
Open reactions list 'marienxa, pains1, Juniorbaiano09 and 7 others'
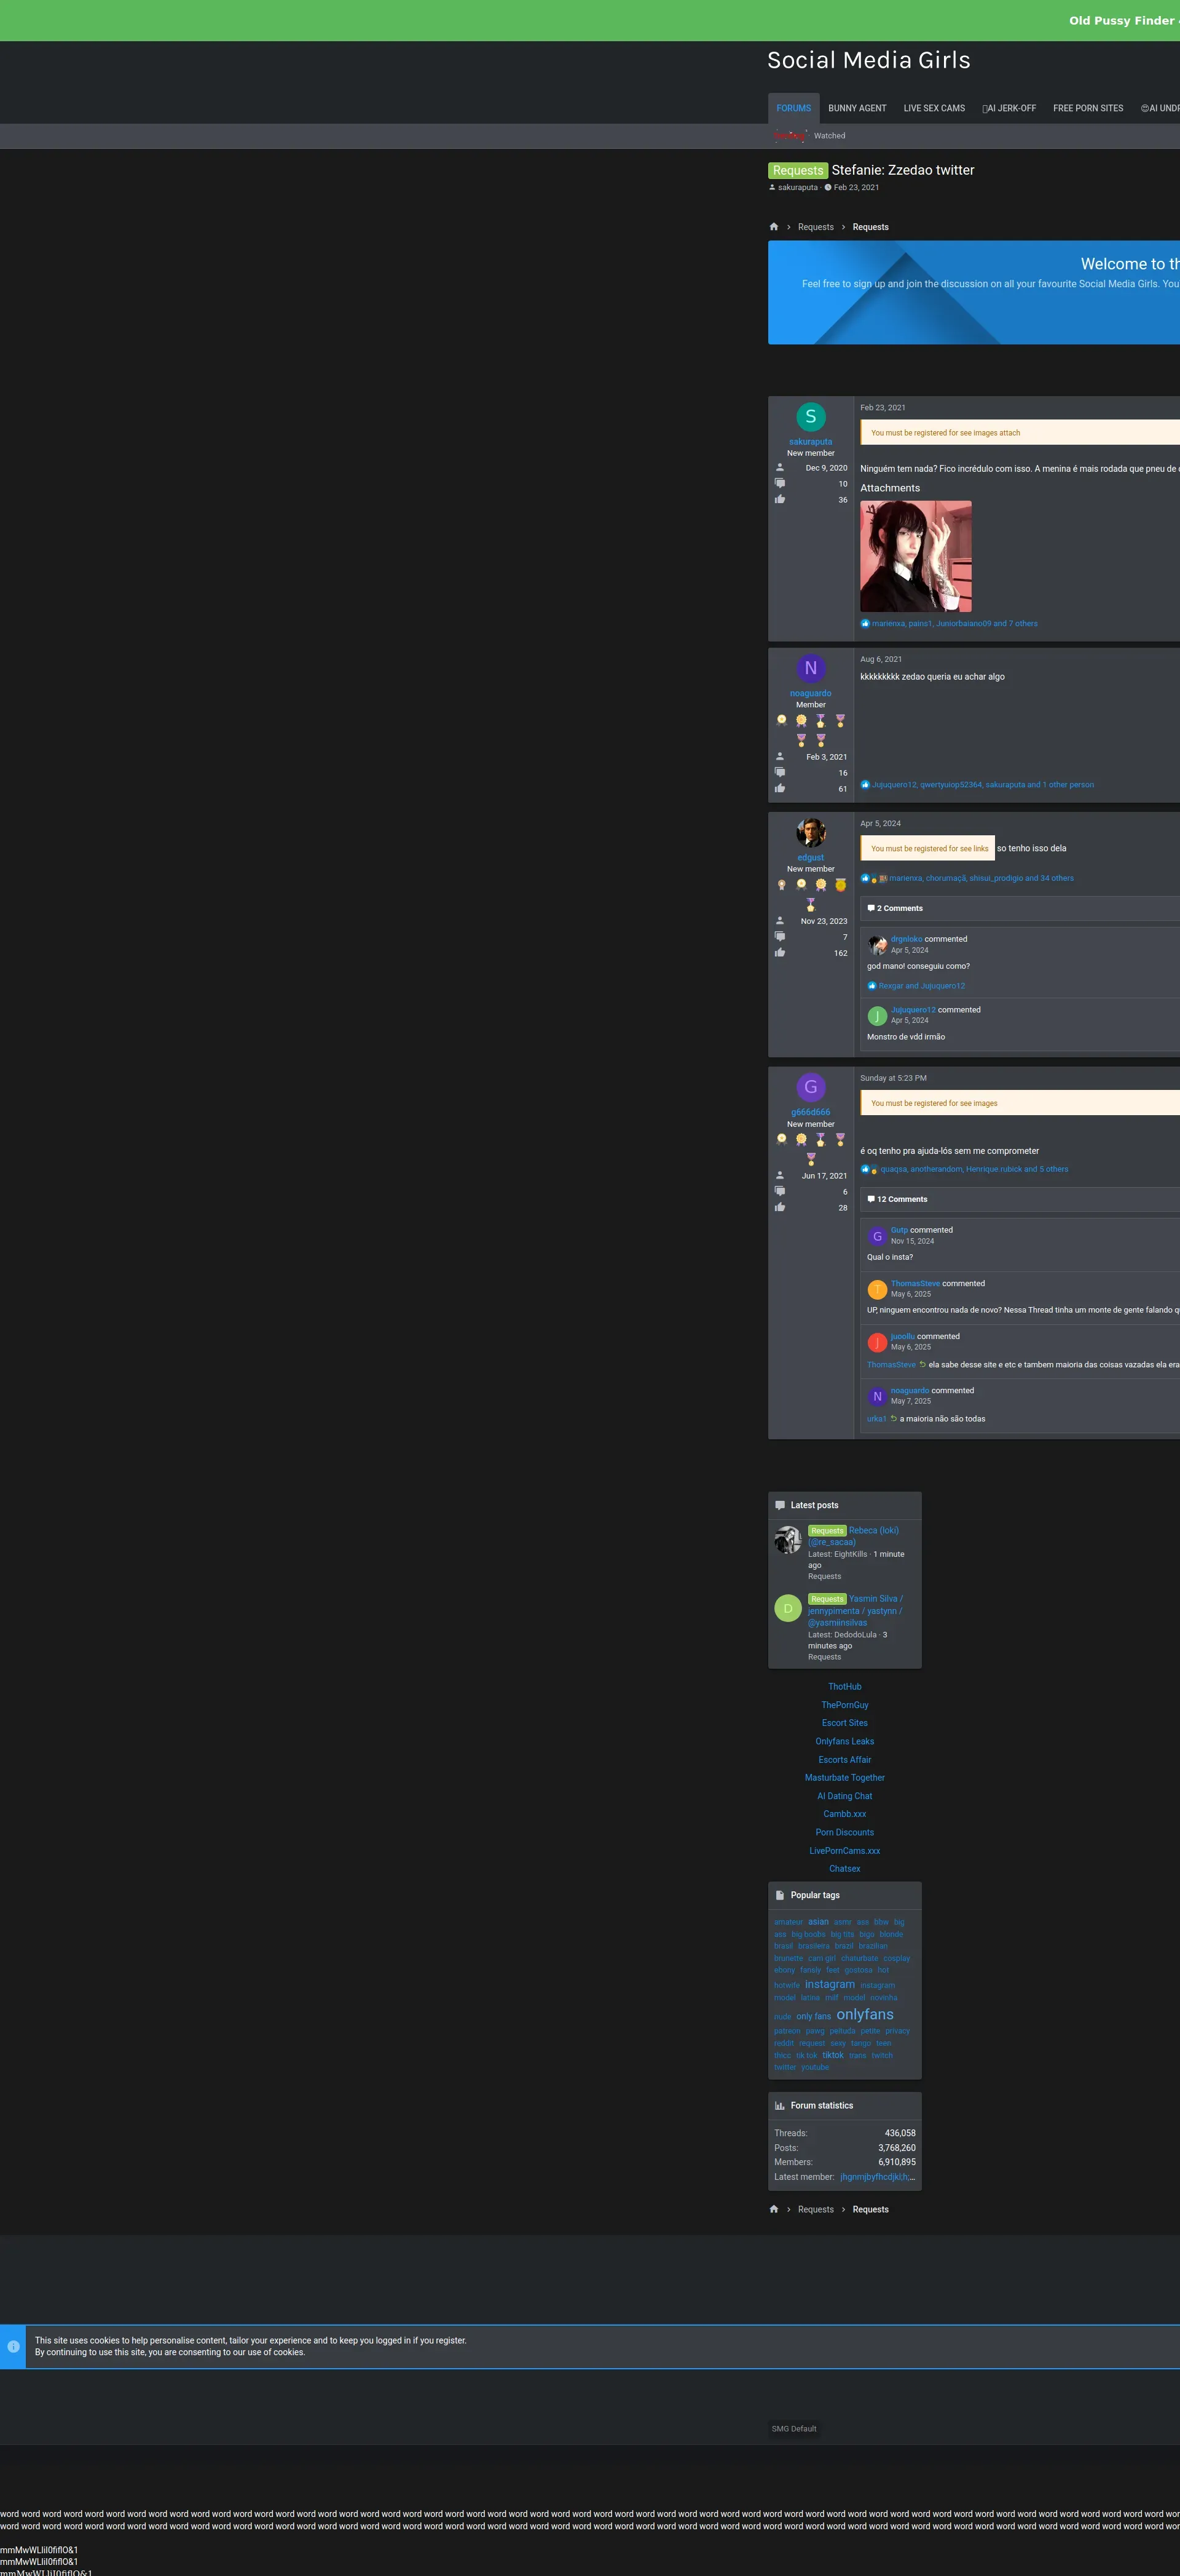coord(954,624)
